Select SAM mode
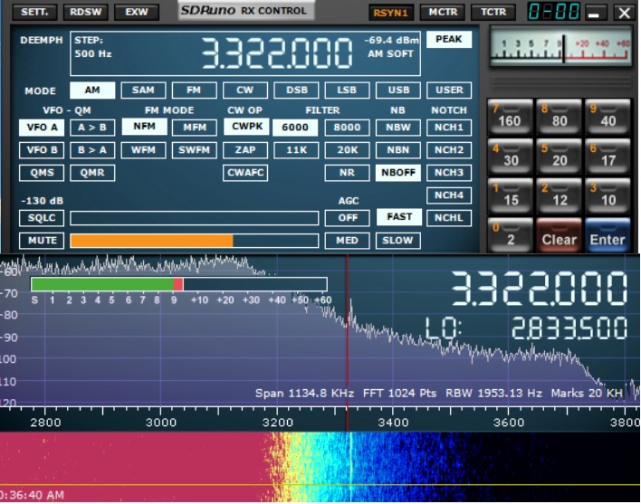The image size is (641, 504). (143, 90)
